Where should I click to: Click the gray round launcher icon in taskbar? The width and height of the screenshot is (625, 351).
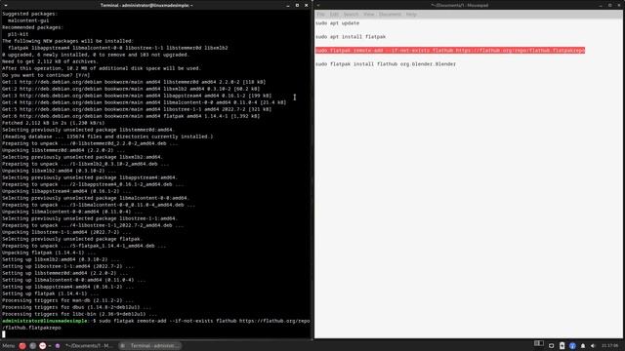pos(32,346)
